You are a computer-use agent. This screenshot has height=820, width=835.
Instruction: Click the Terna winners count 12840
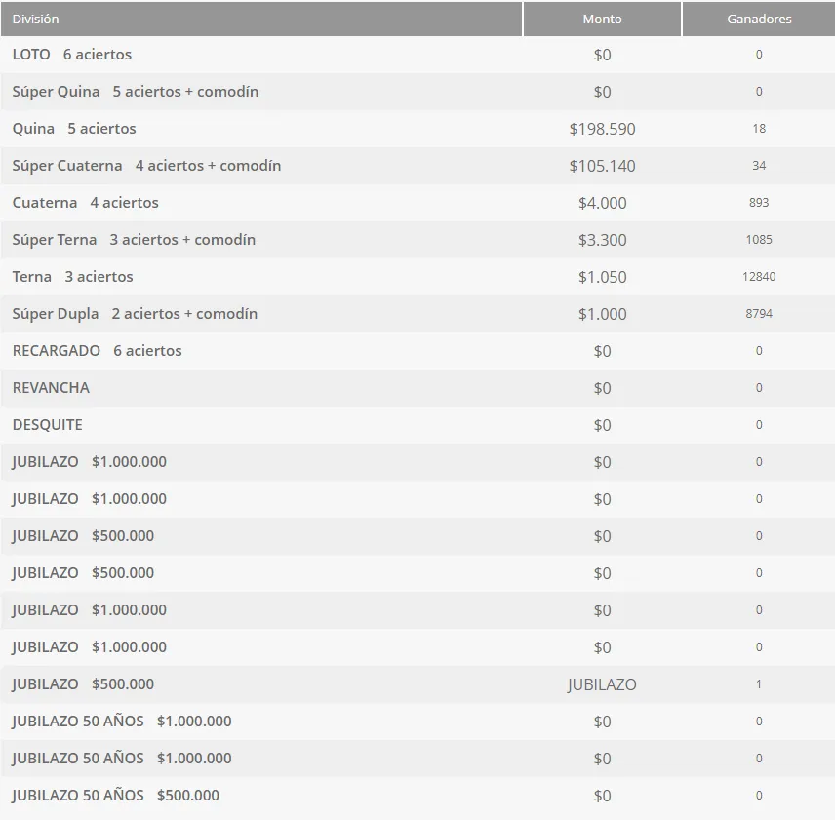pos(759,277)
